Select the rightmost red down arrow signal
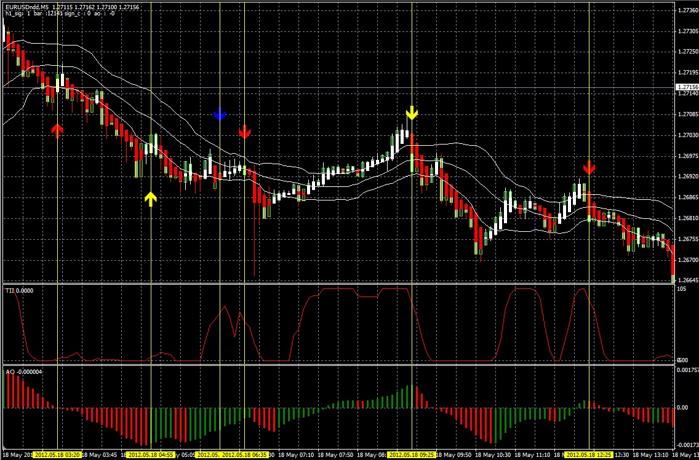Image resolution: width=699 pixels, height=460 pixels. 589,167
